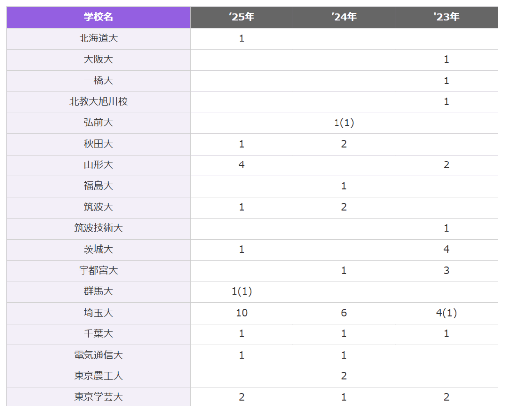This screenshot has width=506, height=406.
Task: Click the '23年 column header
Action: coord(446,17)
